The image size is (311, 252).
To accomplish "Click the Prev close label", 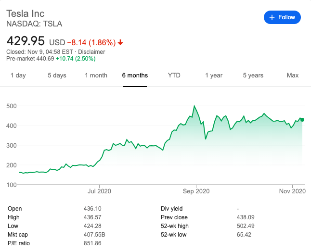I will pos(174,217).
